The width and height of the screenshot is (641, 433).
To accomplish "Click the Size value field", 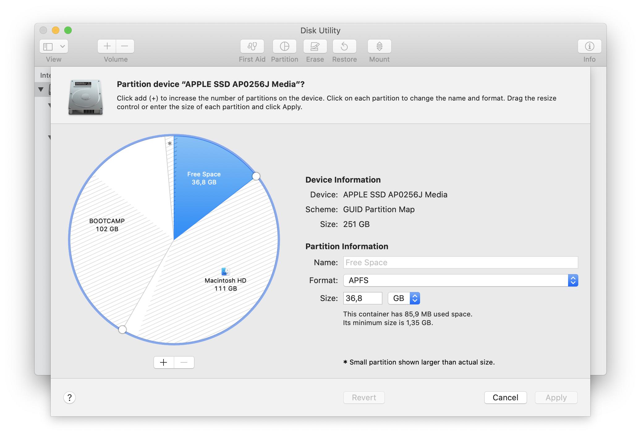I will pos(363,298).
